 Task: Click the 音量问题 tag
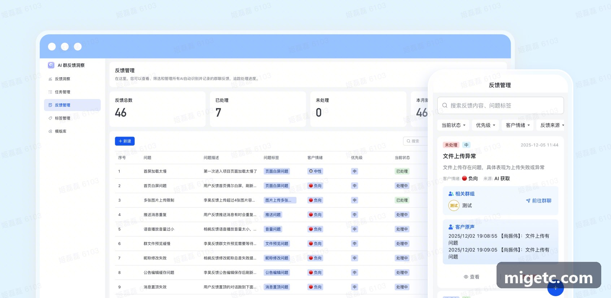(273, 229)
